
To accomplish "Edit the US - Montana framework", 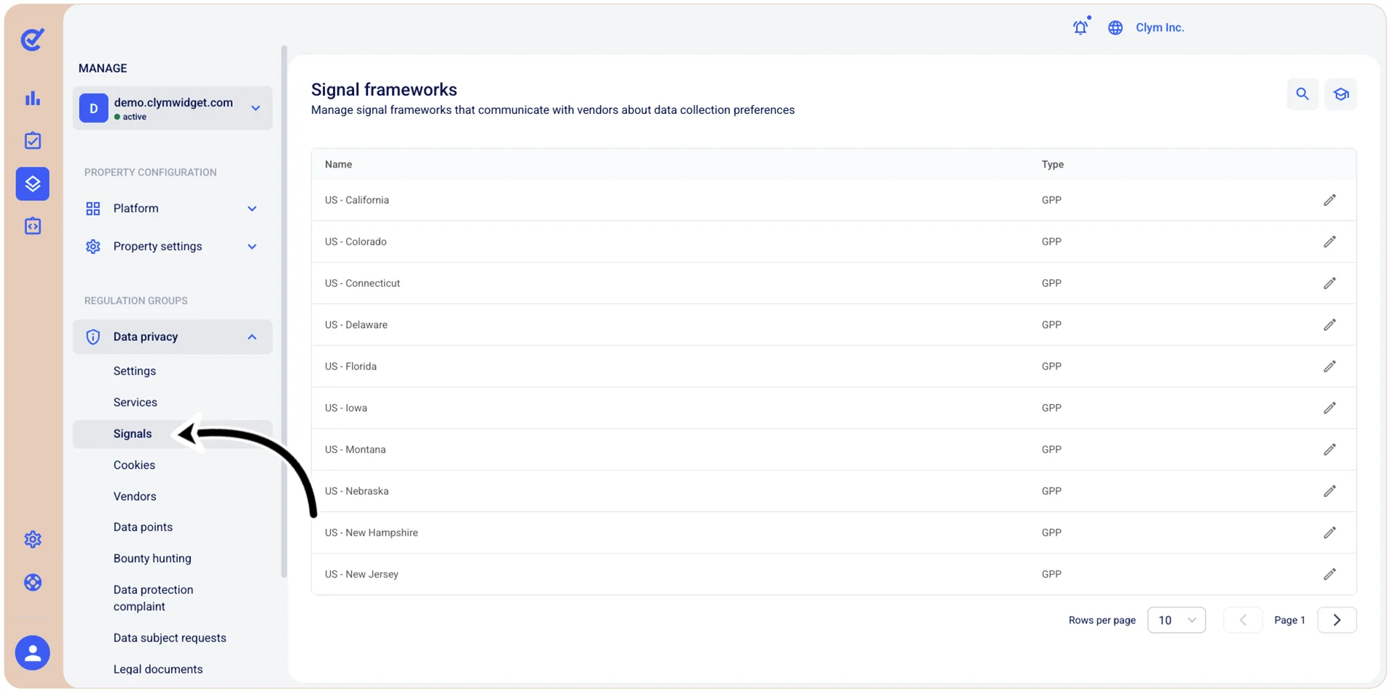I will [1329, 450].
